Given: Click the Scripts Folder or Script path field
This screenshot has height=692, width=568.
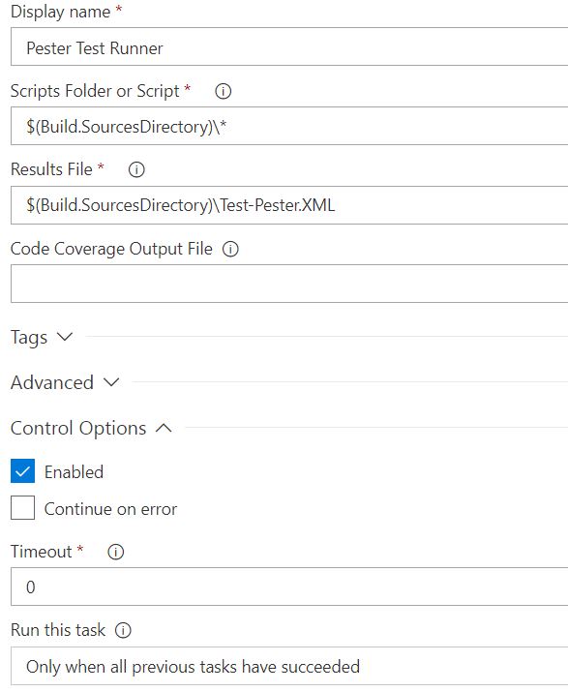Looking at the screenshot, I should [289, 126].
